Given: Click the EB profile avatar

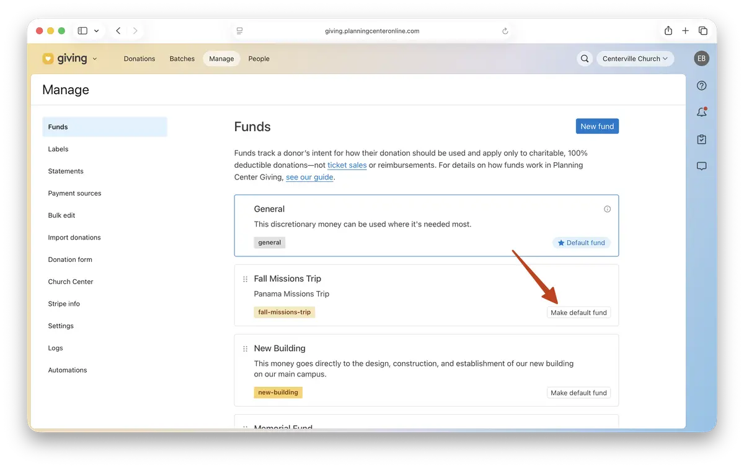Looking at the screenshot, I should tap(701, 59).
